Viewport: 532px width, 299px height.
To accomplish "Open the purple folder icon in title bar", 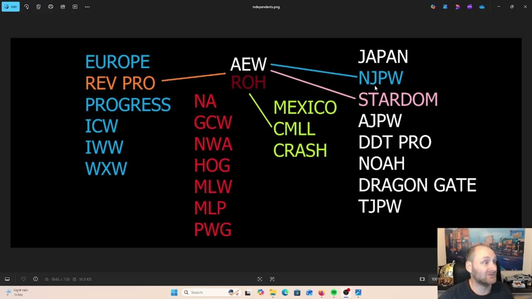I will (x=470, y=7).
